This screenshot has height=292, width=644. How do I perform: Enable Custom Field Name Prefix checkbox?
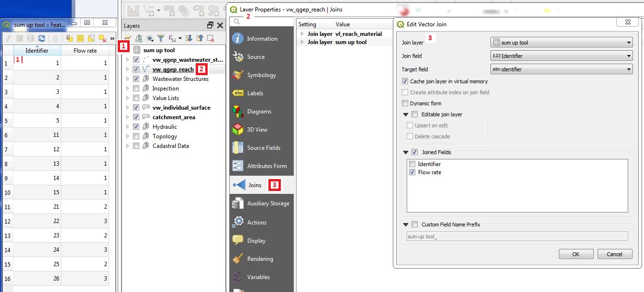(414, 225)
